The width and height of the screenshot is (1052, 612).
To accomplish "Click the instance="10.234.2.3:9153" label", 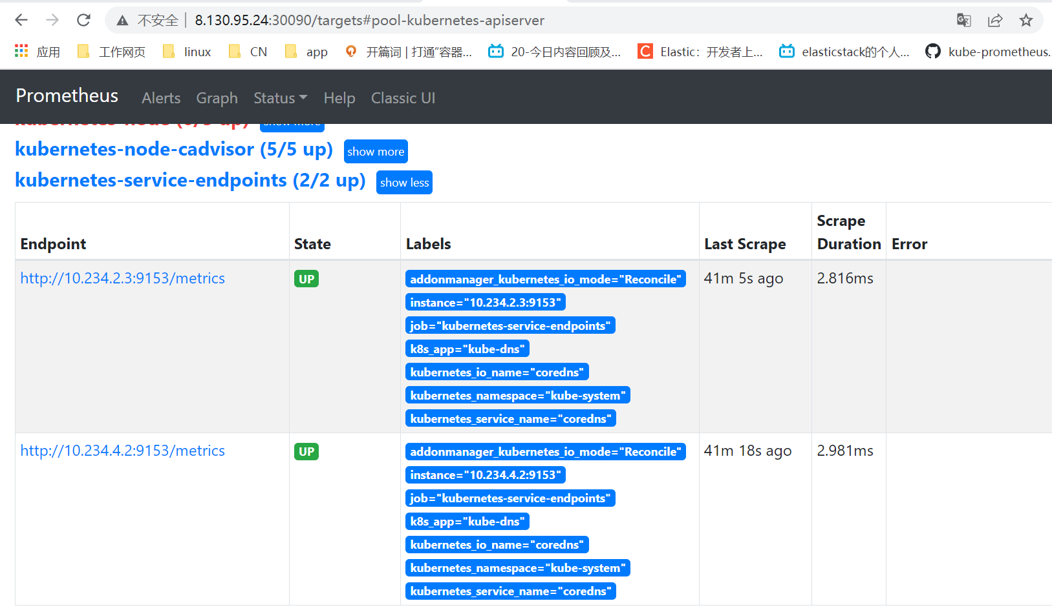I will tap(486, 302).
